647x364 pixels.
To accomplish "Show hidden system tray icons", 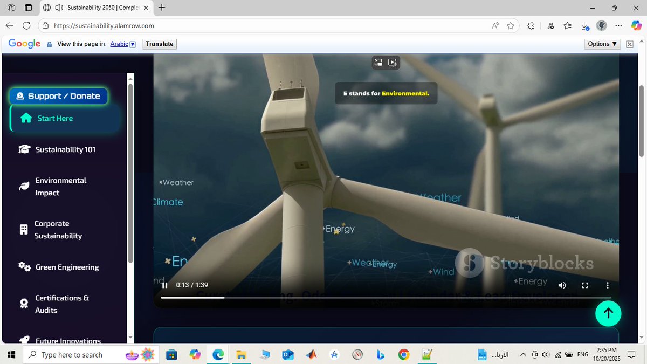I will [522, 354].
